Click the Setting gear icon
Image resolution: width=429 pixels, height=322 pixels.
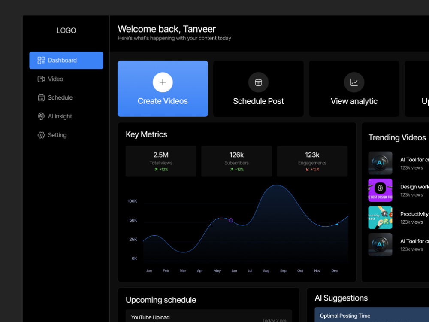[41, 135]
